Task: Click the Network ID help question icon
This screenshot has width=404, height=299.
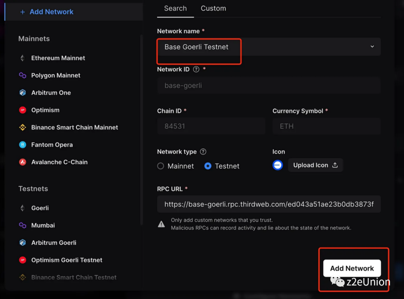Action: [196, 69]
